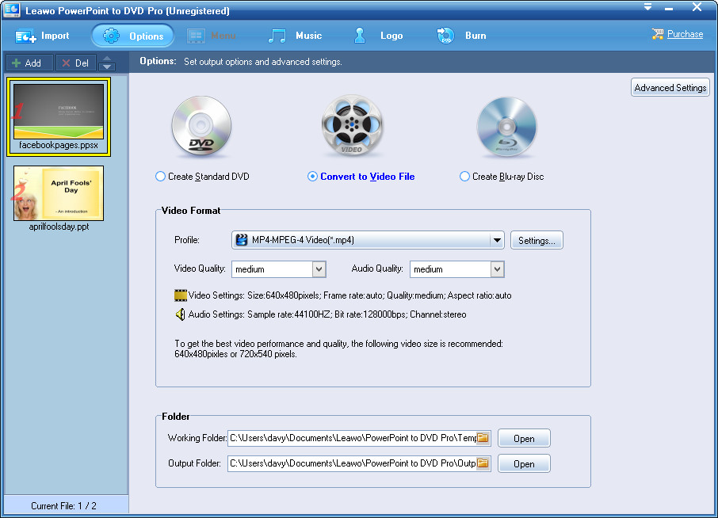Expand the Profile format dropdown

[497, 240]
